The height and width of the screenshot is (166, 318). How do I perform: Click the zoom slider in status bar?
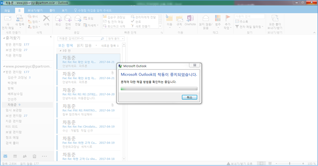(x=290, y=163)
